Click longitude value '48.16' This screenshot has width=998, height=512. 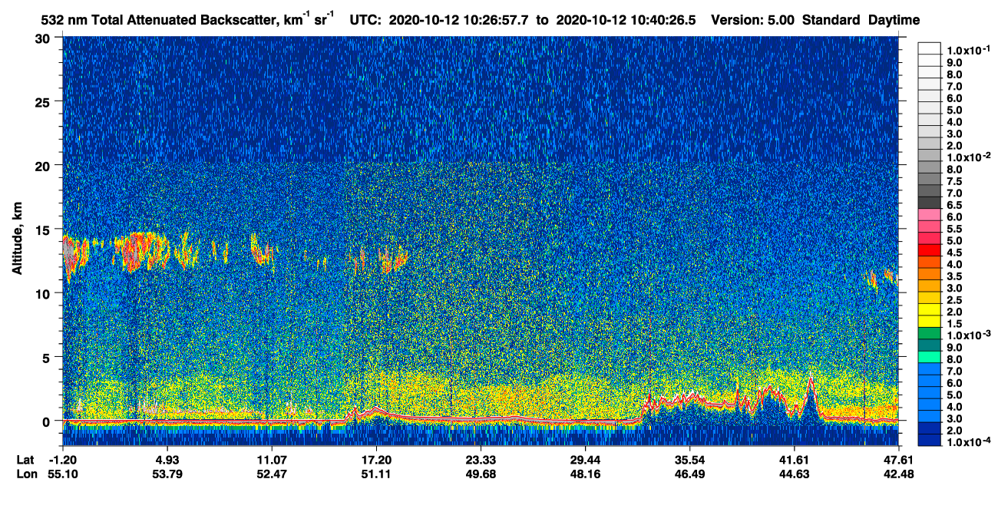click(x=585, y=474)
